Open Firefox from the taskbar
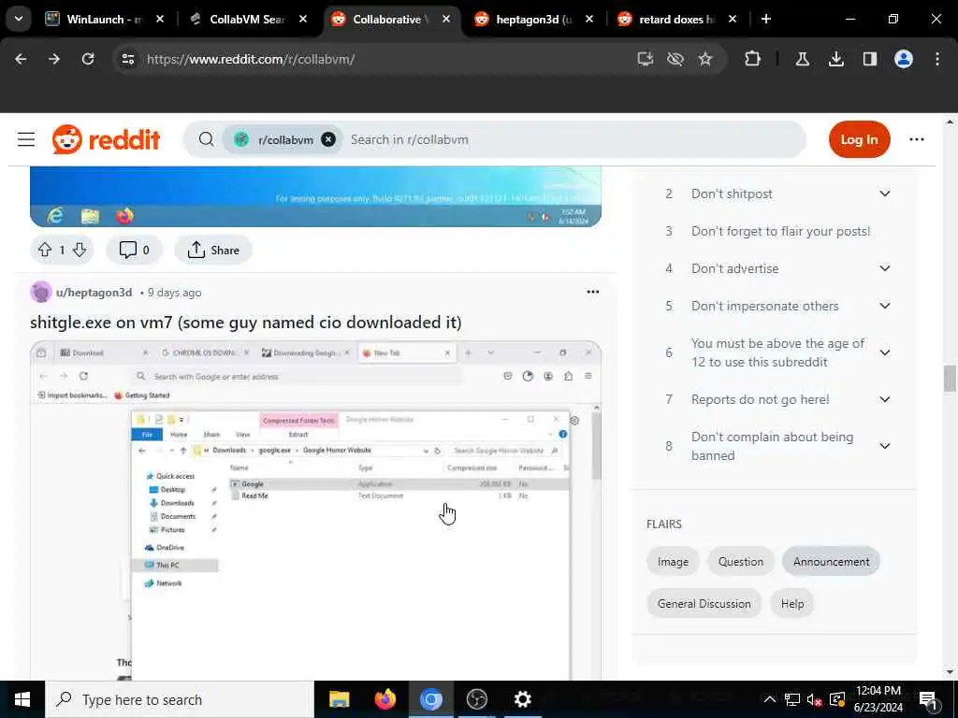This screenshot has height=718, width=958. (x=385, y=699)
